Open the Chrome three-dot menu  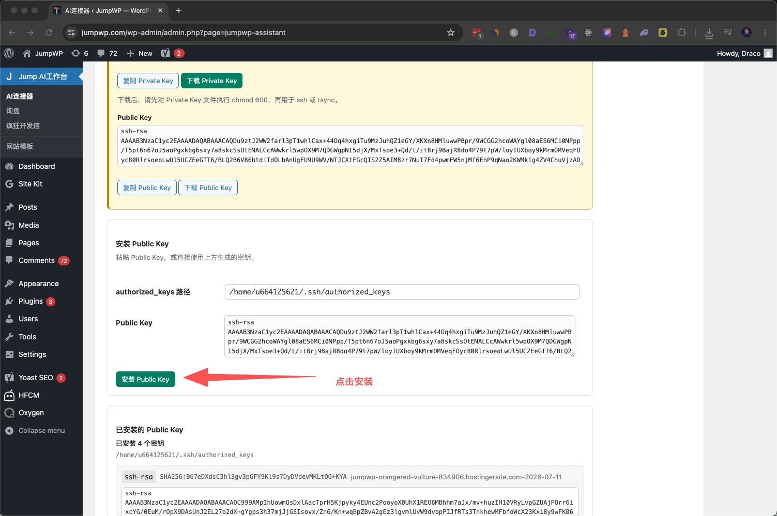(x=765, y=33)
